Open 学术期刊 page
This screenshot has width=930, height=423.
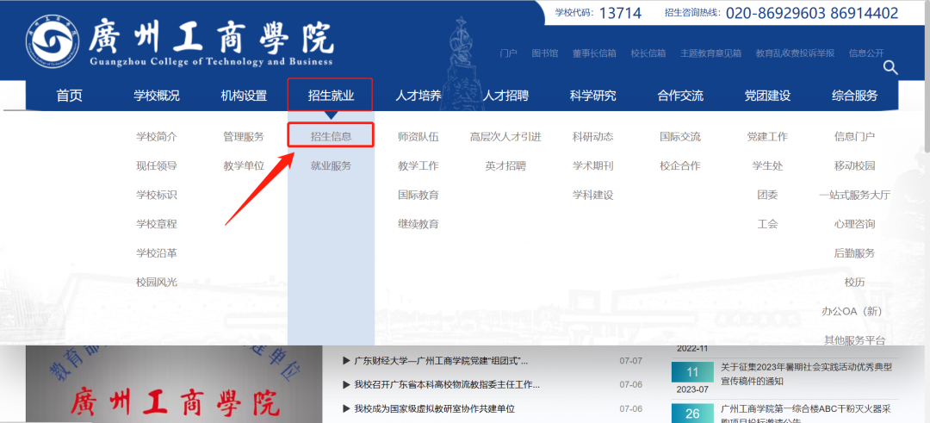pos(592,166)
